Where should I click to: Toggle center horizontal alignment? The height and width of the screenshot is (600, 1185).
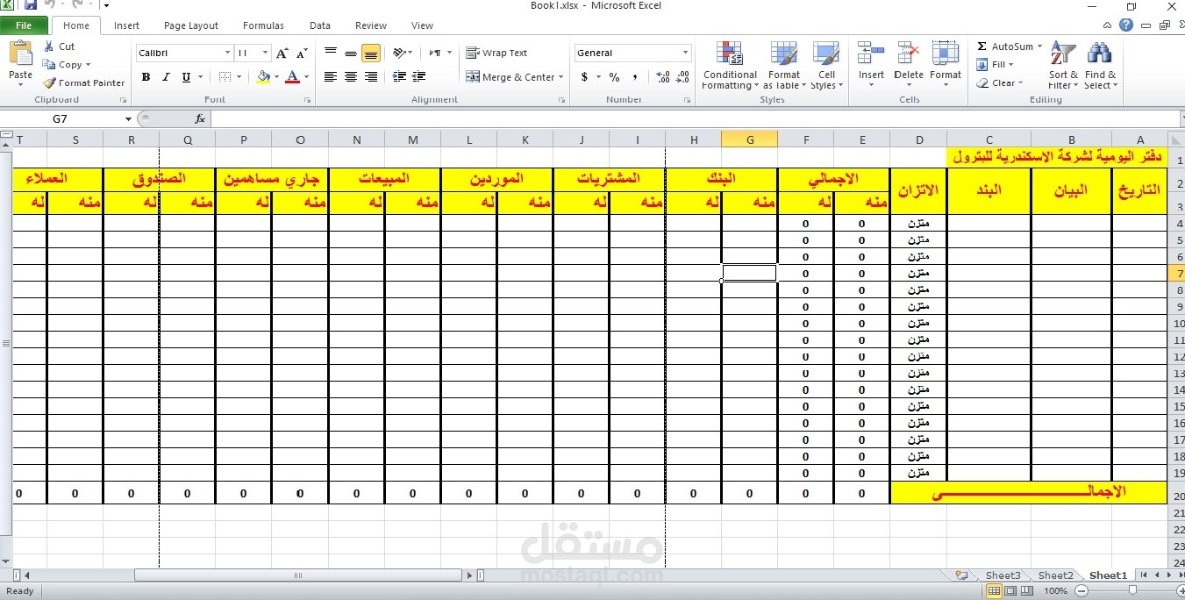click(351, 77)
